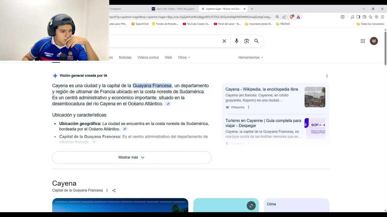Viewport: 387px width, 217px height.
Task: Open the Brave Wallet icon
Action: 364,17
